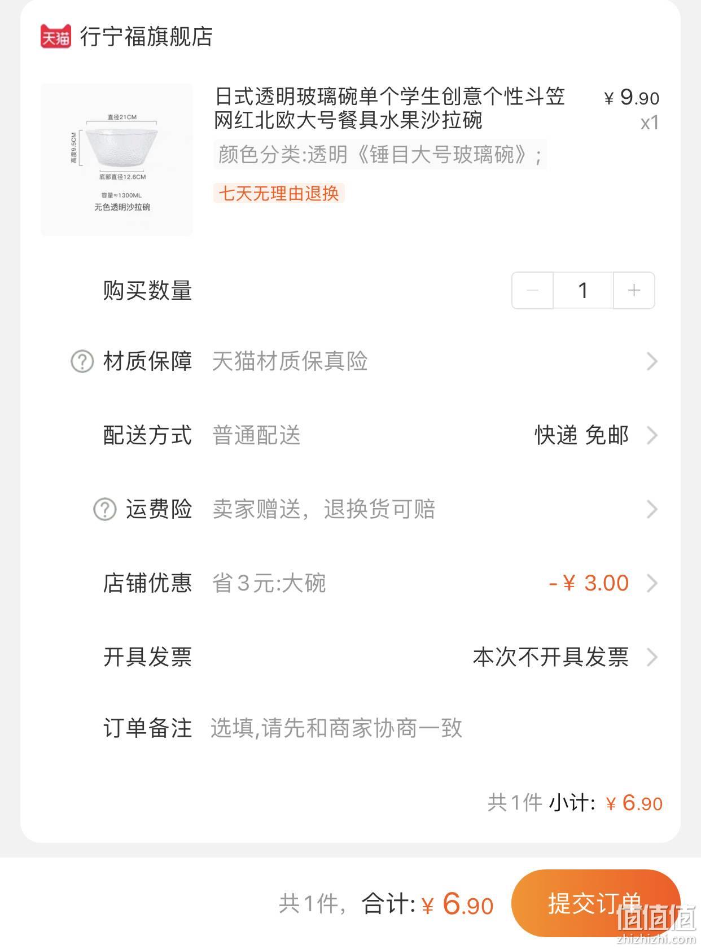The image size is (701, 949).
Task: Open the product title 日式透明玻璃碗
Action: coord(389,108)
